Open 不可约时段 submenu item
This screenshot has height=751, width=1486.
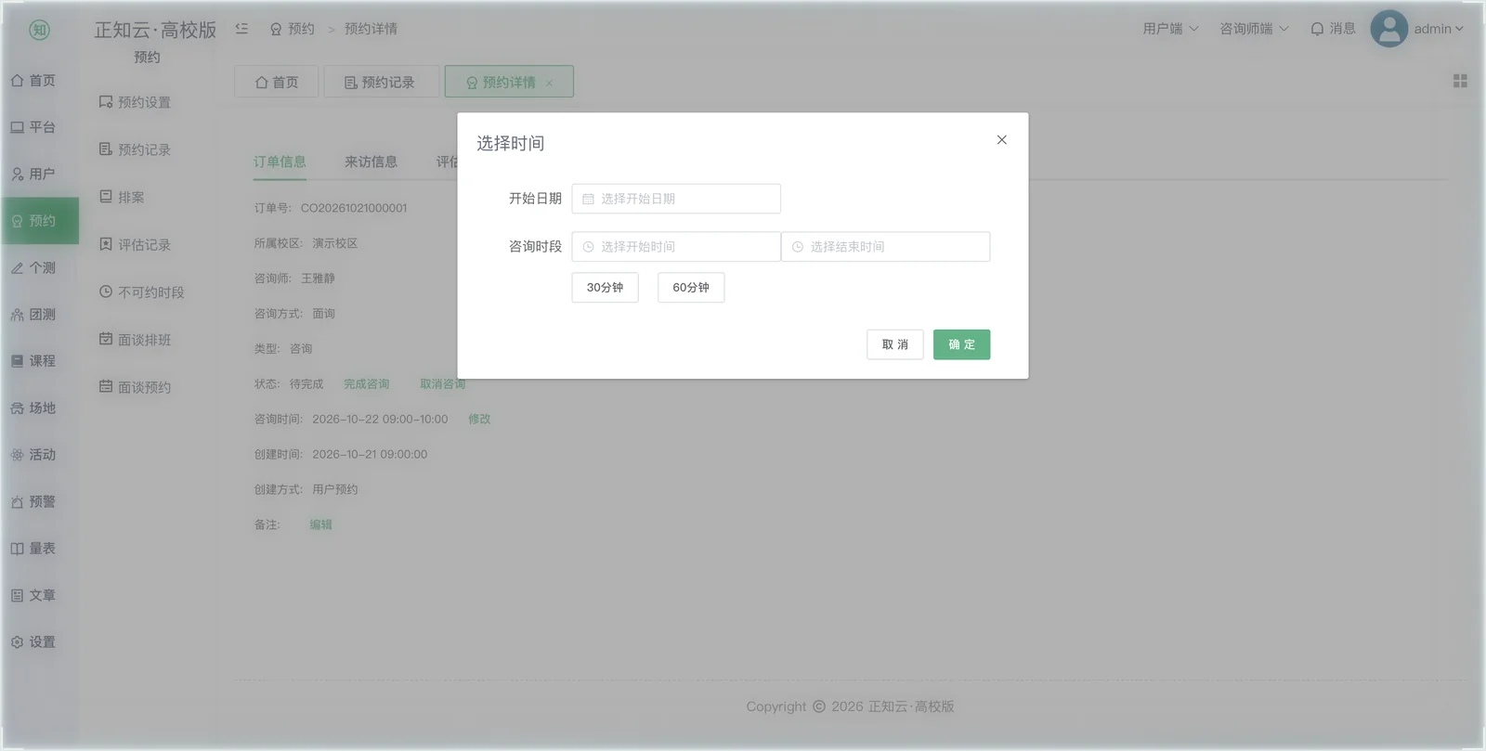pyautogui.click(x=141, y=292)
